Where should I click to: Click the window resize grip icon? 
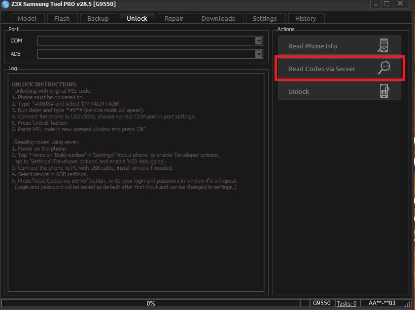point(408,304)
